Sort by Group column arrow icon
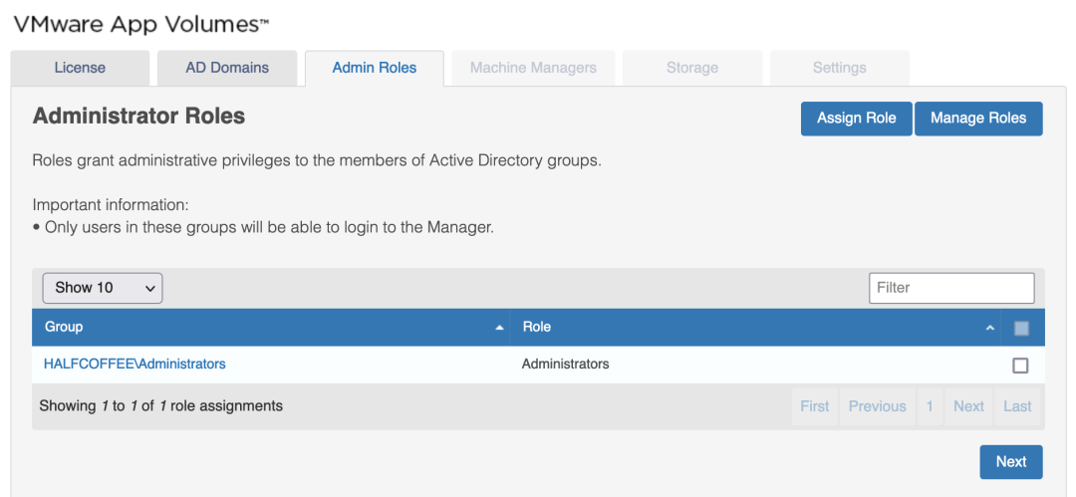Image resolution: width=1076 pixels, height=497 pixels. pyautogui.click(x=499, y=328)
